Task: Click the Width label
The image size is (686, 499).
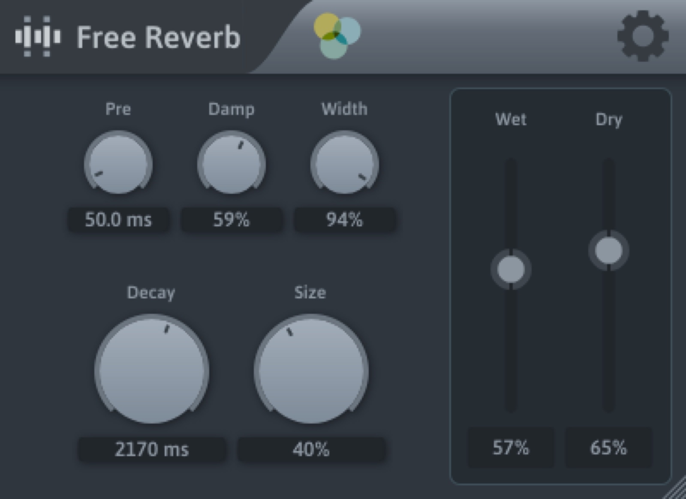Action: [x=345, y=109]
